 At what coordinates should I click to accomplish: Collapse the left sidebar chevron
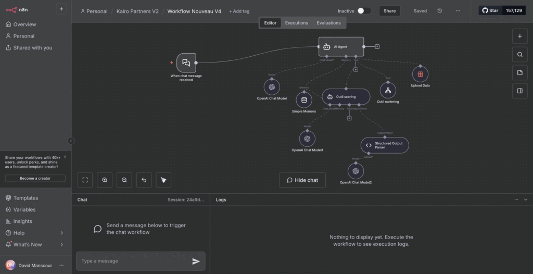pos(71,141)
